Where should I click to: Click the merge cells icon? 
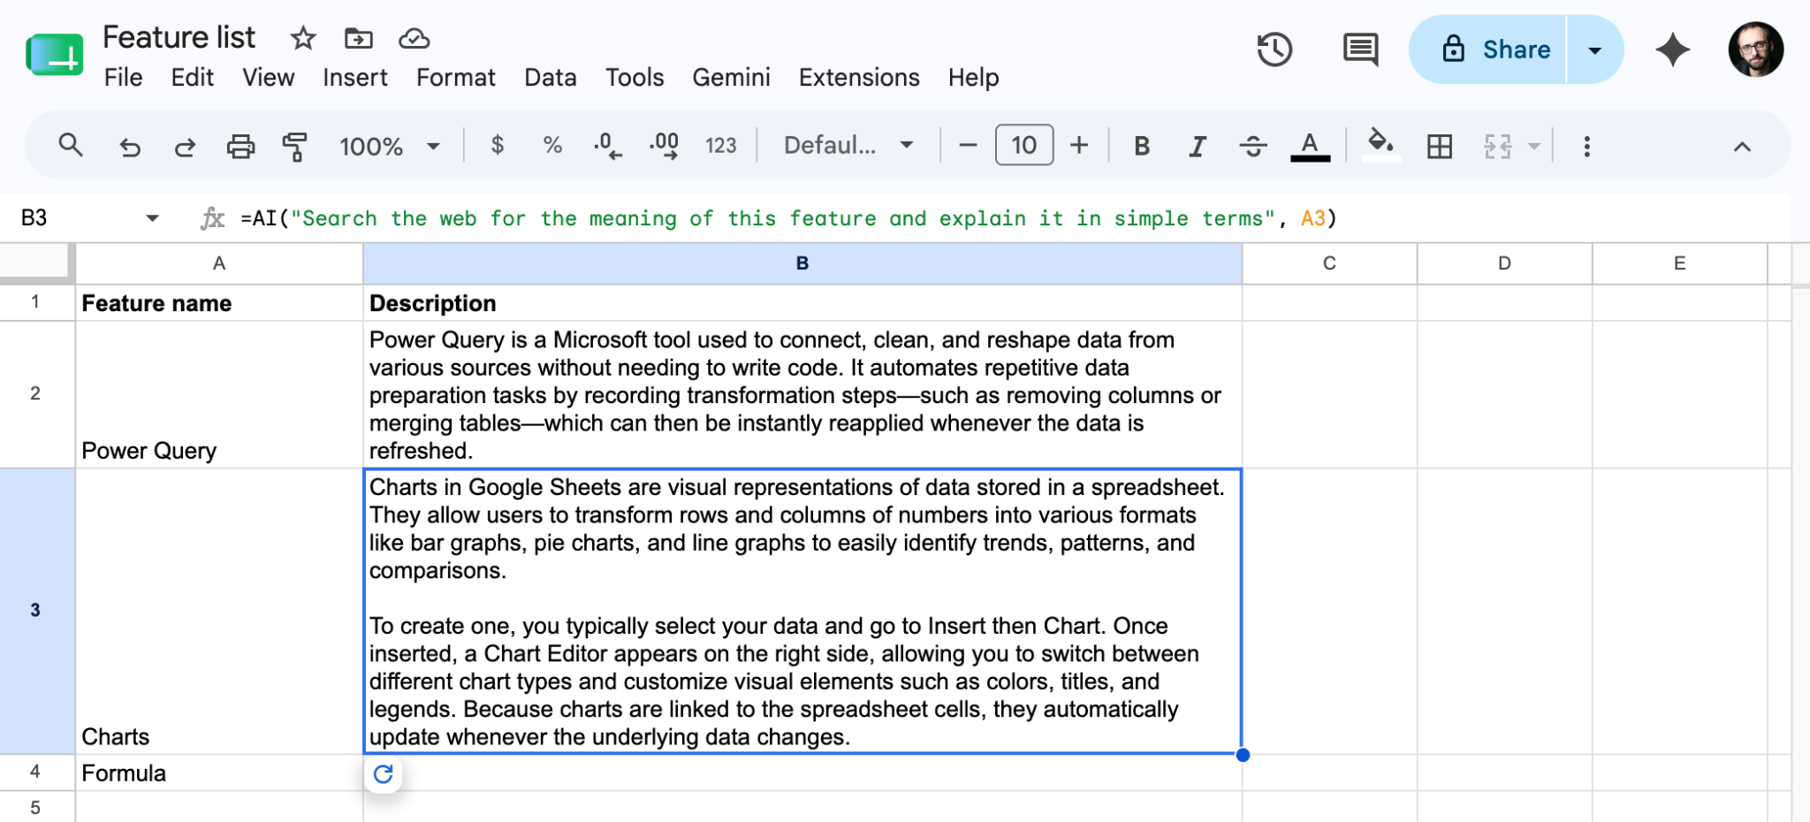(x=1497, y=146)
